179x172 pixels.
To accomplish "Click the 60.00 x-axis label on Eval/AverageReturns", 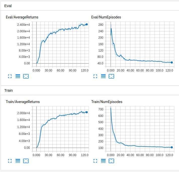I will tap(61, 70).
